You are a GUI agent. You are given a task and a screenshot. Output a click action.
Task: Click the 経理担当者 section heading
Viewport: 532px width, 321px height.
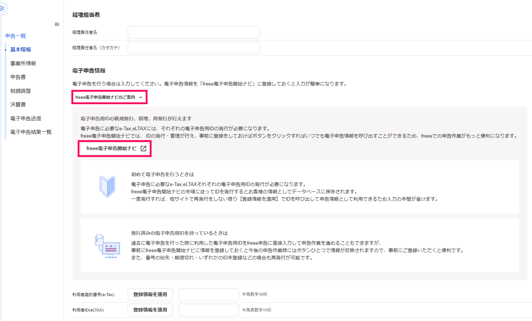coord(86,15)
